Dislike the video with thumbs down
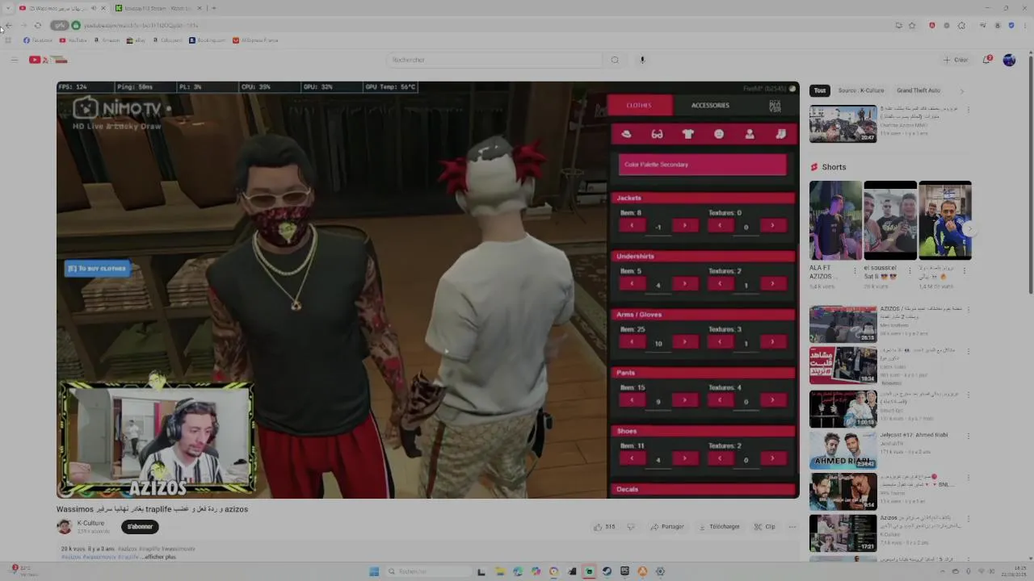 631,527
